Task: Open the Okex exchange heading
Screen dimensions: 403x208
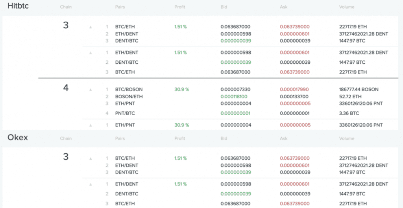Action: (17, 138)
